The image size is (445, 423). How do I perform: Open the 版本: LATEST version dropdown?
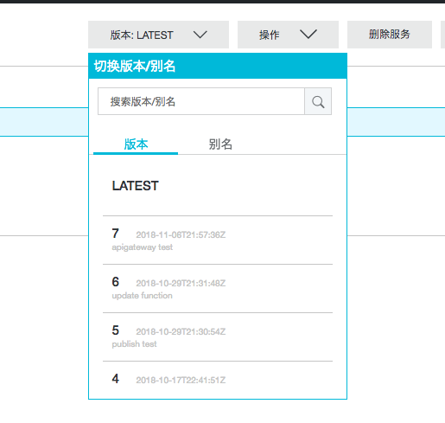coord(158,35)
